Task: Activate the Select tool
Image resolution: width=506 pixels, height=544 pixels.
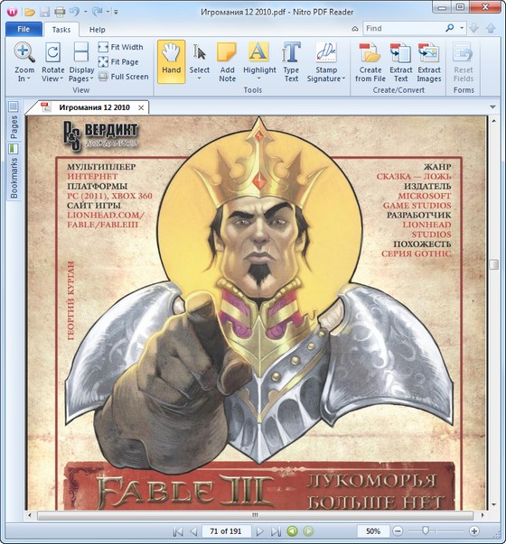Action: click(x=200, y=61)
